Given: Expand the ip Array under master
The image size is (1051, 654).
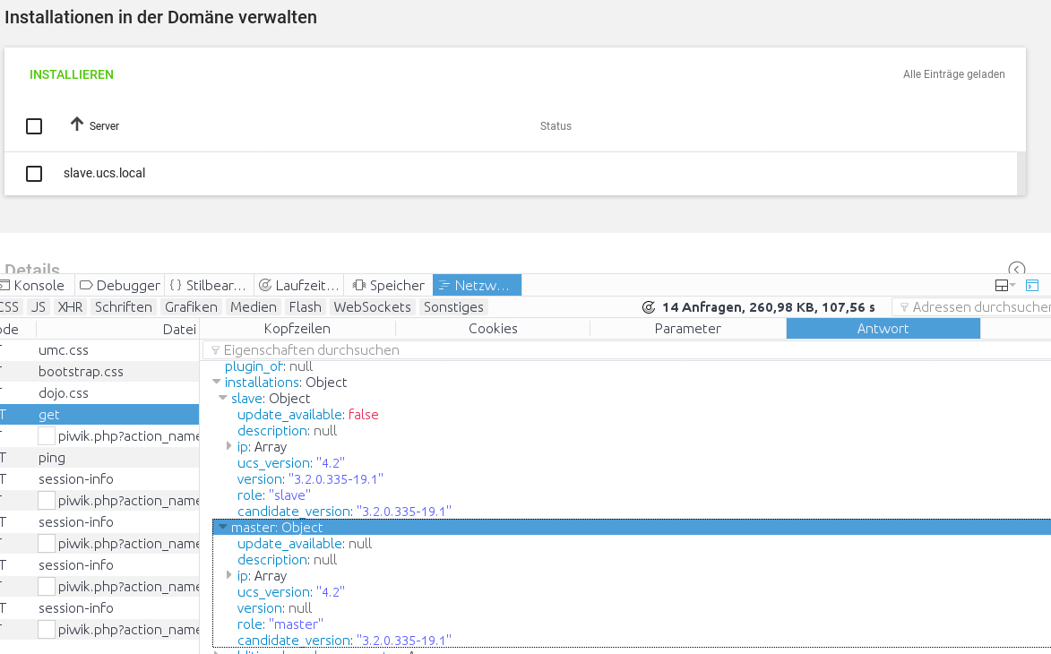Looking at the screenshot, I should coord(229,575).
